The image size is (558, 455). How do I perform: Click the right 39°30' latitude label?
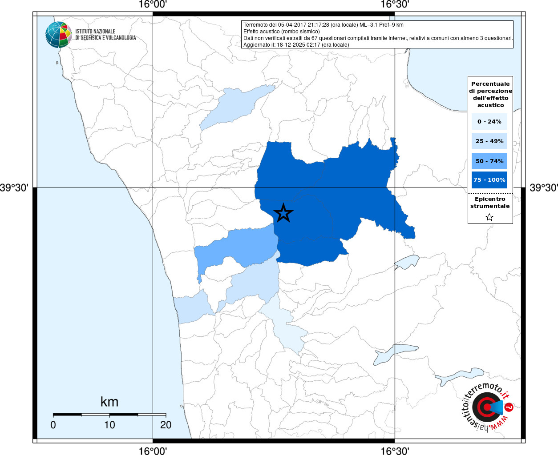pos(544,188)
